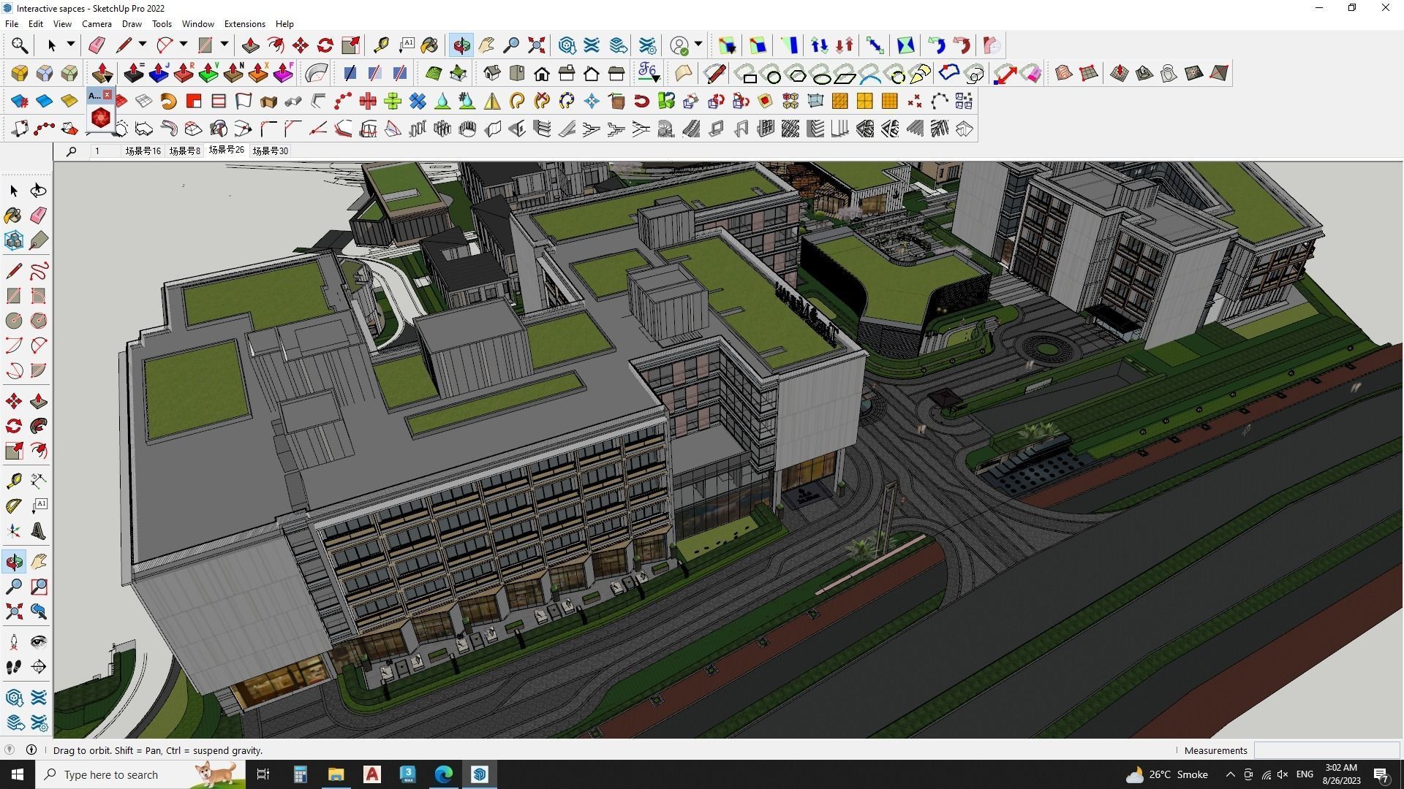The image size is (1404, 789).
Task: Click the red Redo curved arrow icon
Action: tap(962, 45)
